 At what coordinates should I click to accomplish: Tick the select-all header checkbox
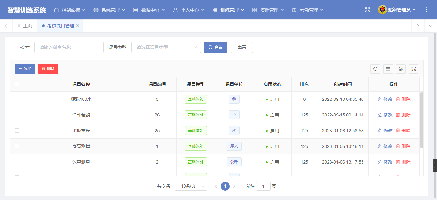click(x=17, y=84)
